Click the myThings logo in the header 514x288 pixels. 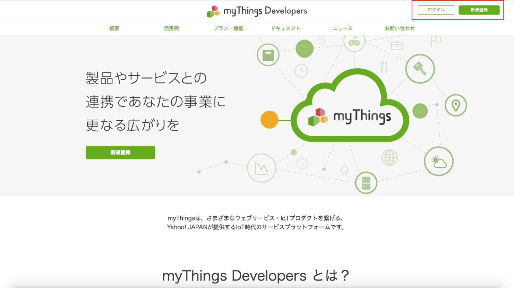pos(256,11)
